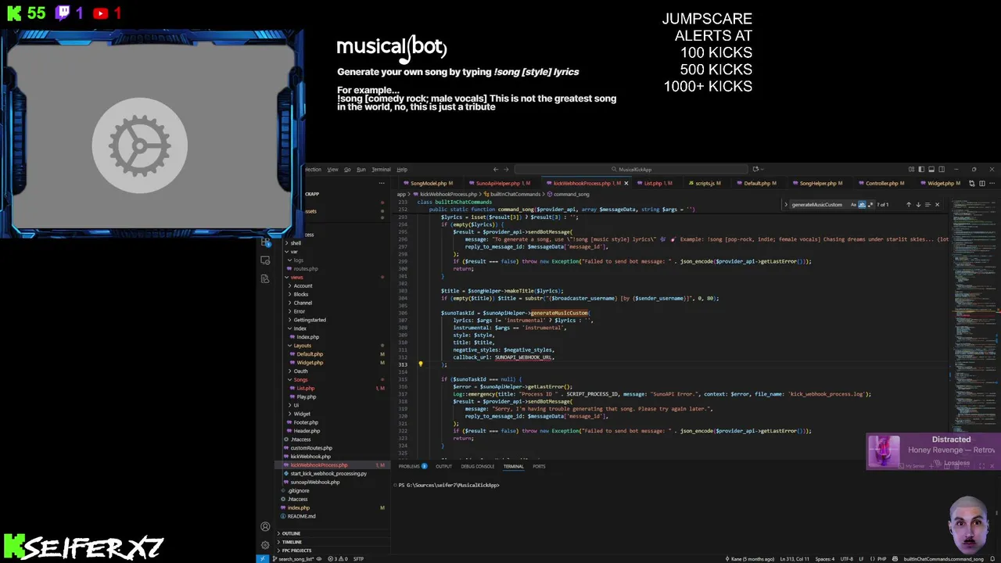Click the lightbulb code action on line 313

pos(420,364)
